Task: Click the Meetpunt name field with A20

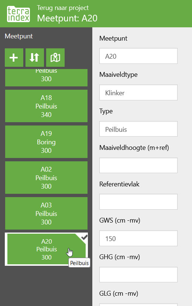Action: coord(138,56)
